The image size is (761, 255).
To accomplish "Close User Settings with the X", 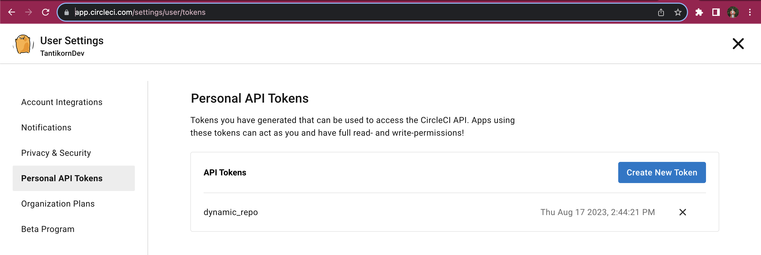I will tap(738, 44).
